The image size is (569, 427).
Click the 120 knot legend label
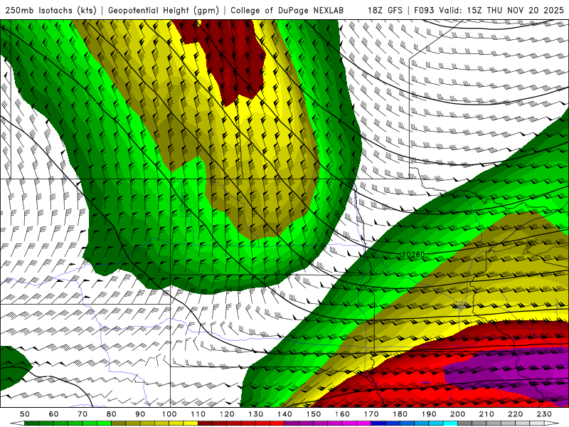tap(227, 414)
